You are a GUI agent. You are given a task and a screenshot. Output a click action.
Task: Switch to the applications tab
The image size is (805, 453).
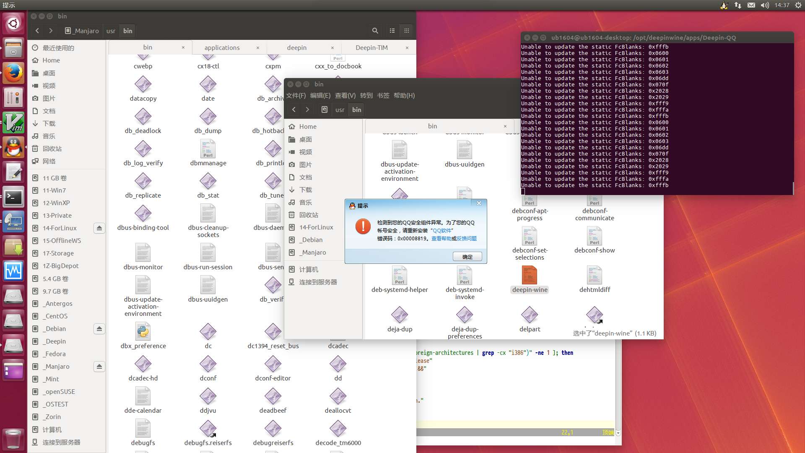click(x=222, y=47)
